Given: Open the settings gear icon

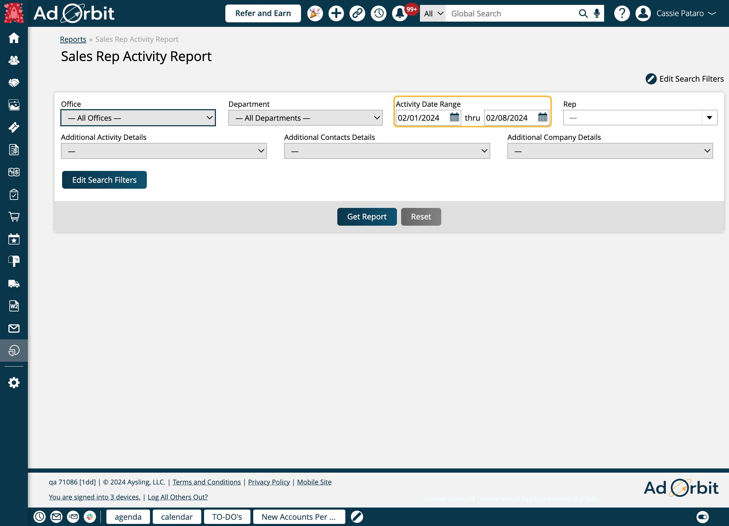Looking at the screenshot, I should (14, 382).
